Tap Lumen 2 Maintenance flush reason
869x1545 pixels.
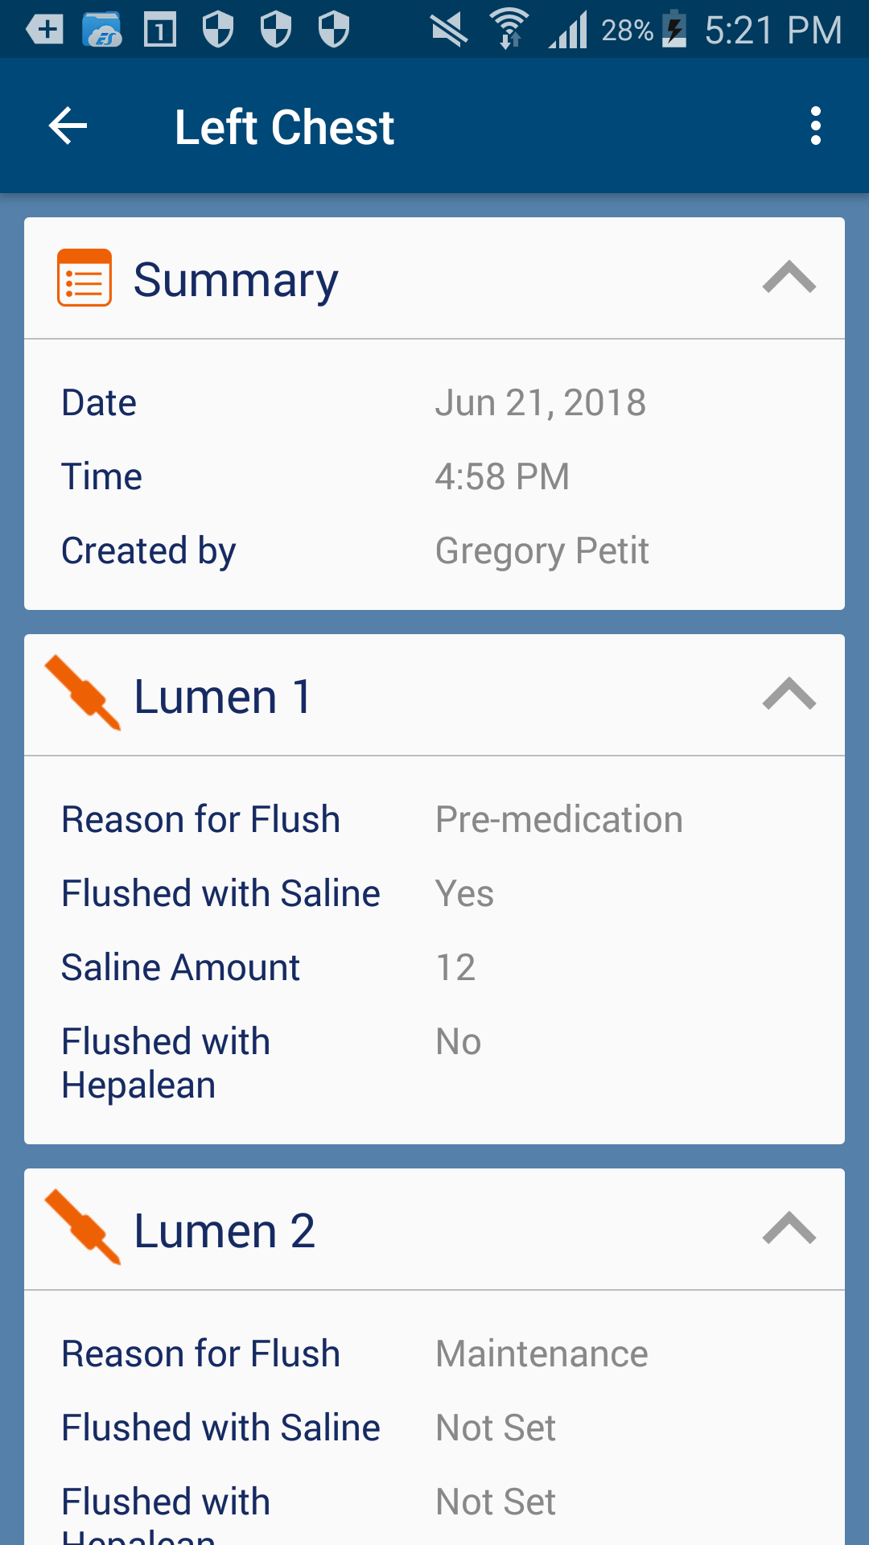point(542,1353)
